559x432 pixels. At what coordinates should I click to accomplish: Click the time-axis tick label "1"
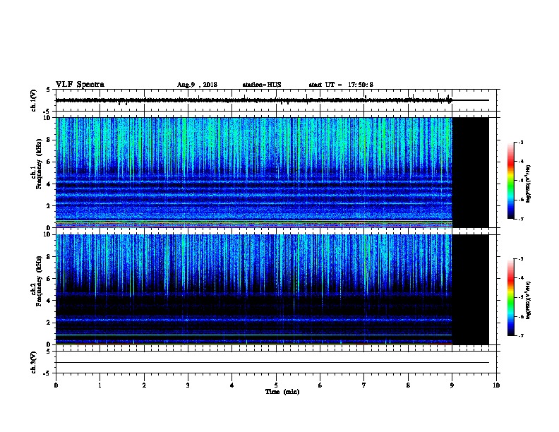click(x=100, y=385)
